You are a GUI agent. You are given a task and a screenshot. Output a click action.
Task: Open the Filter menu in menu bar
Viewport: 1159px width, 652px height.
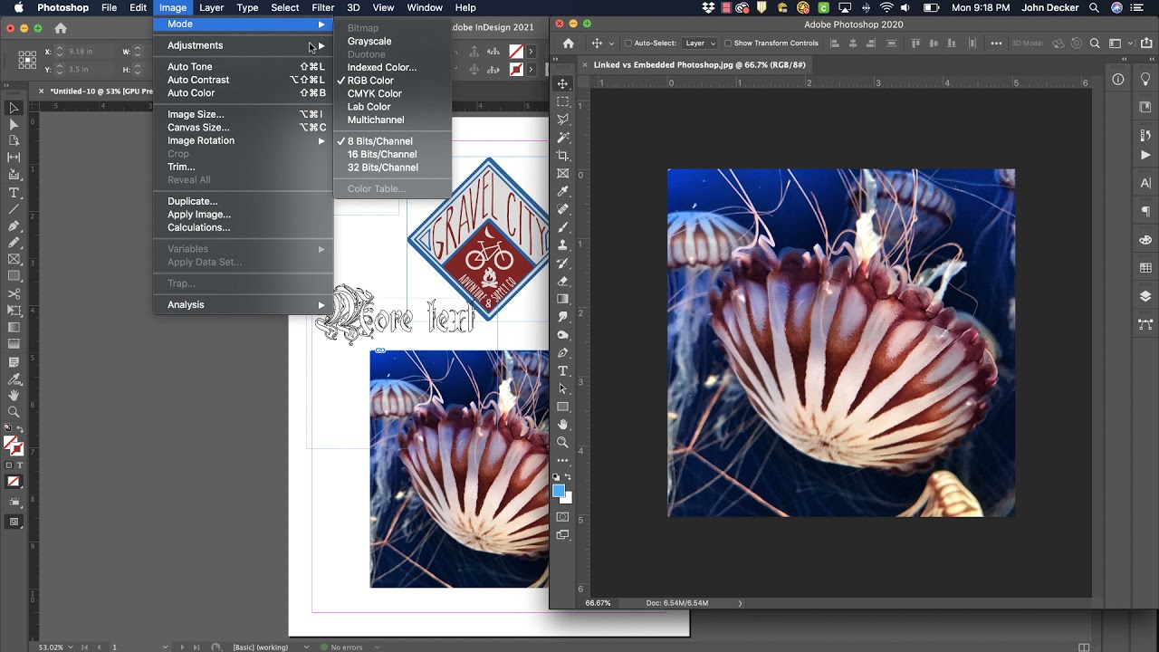[323, 7]
